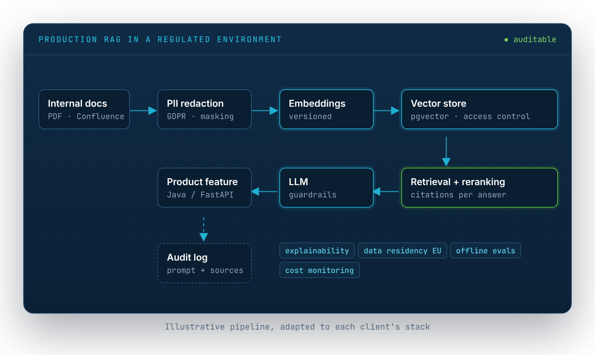Click the 'PRODUCTION RAG IN A REGULATED ENVIRONMENT' heading

160,39
